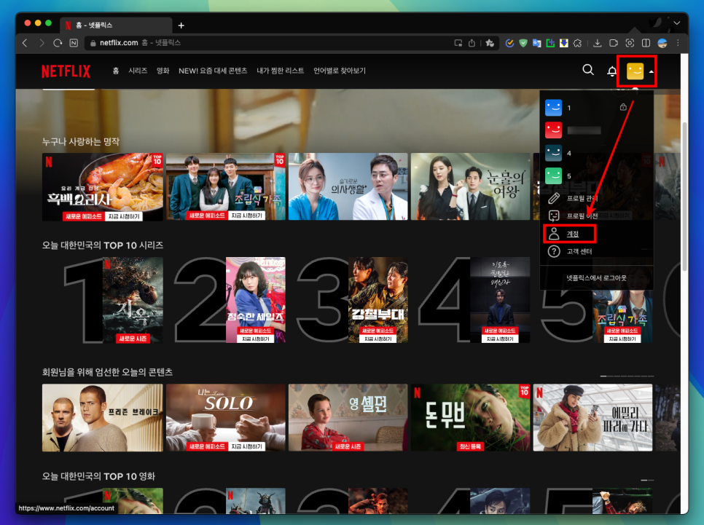Screen dimensions: 704x525
Task: Open the notifications bell
Action: click(611, 71)
